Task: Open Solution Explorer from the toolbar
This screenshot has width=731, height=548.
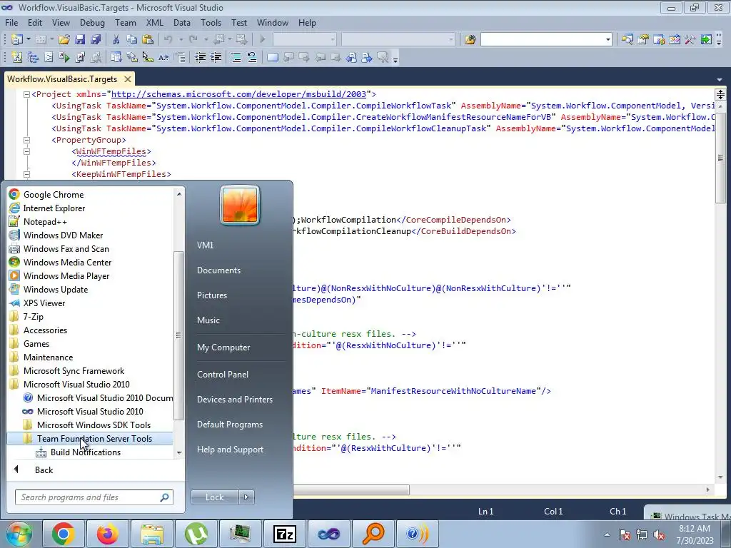Action: (x=627, y=40)
